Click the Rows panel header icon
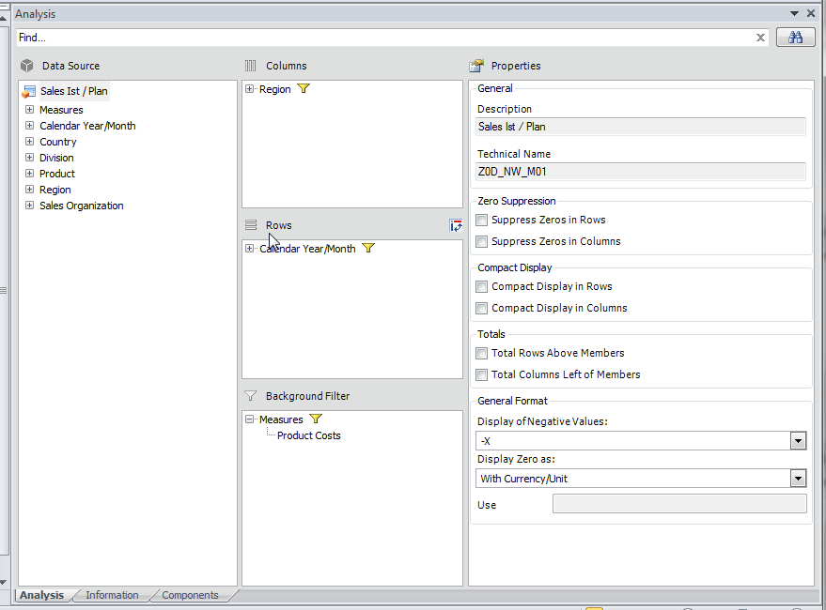This screenshot has height=610, width=826. 249,225
